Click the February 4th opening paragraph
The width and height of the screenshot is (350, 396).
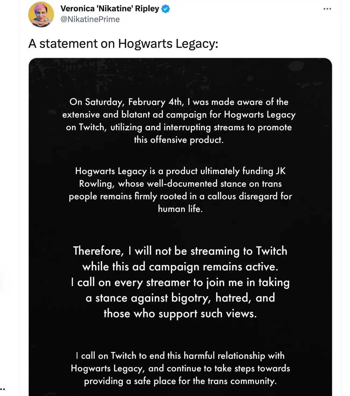[x=179, y=121]
